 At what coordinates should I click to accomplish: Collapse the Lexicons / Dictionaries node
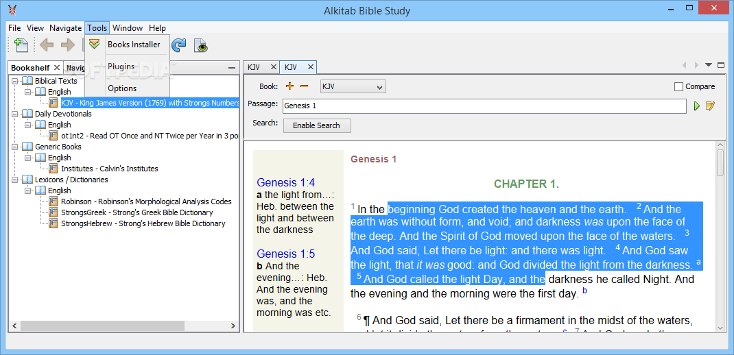tap(15, 180)
